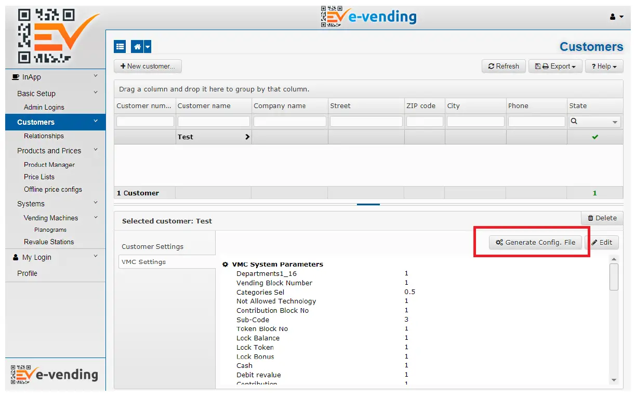The image size is (635, 397).
Task: Open Admin Logins in sidebar
Action: tap(44, 108)
